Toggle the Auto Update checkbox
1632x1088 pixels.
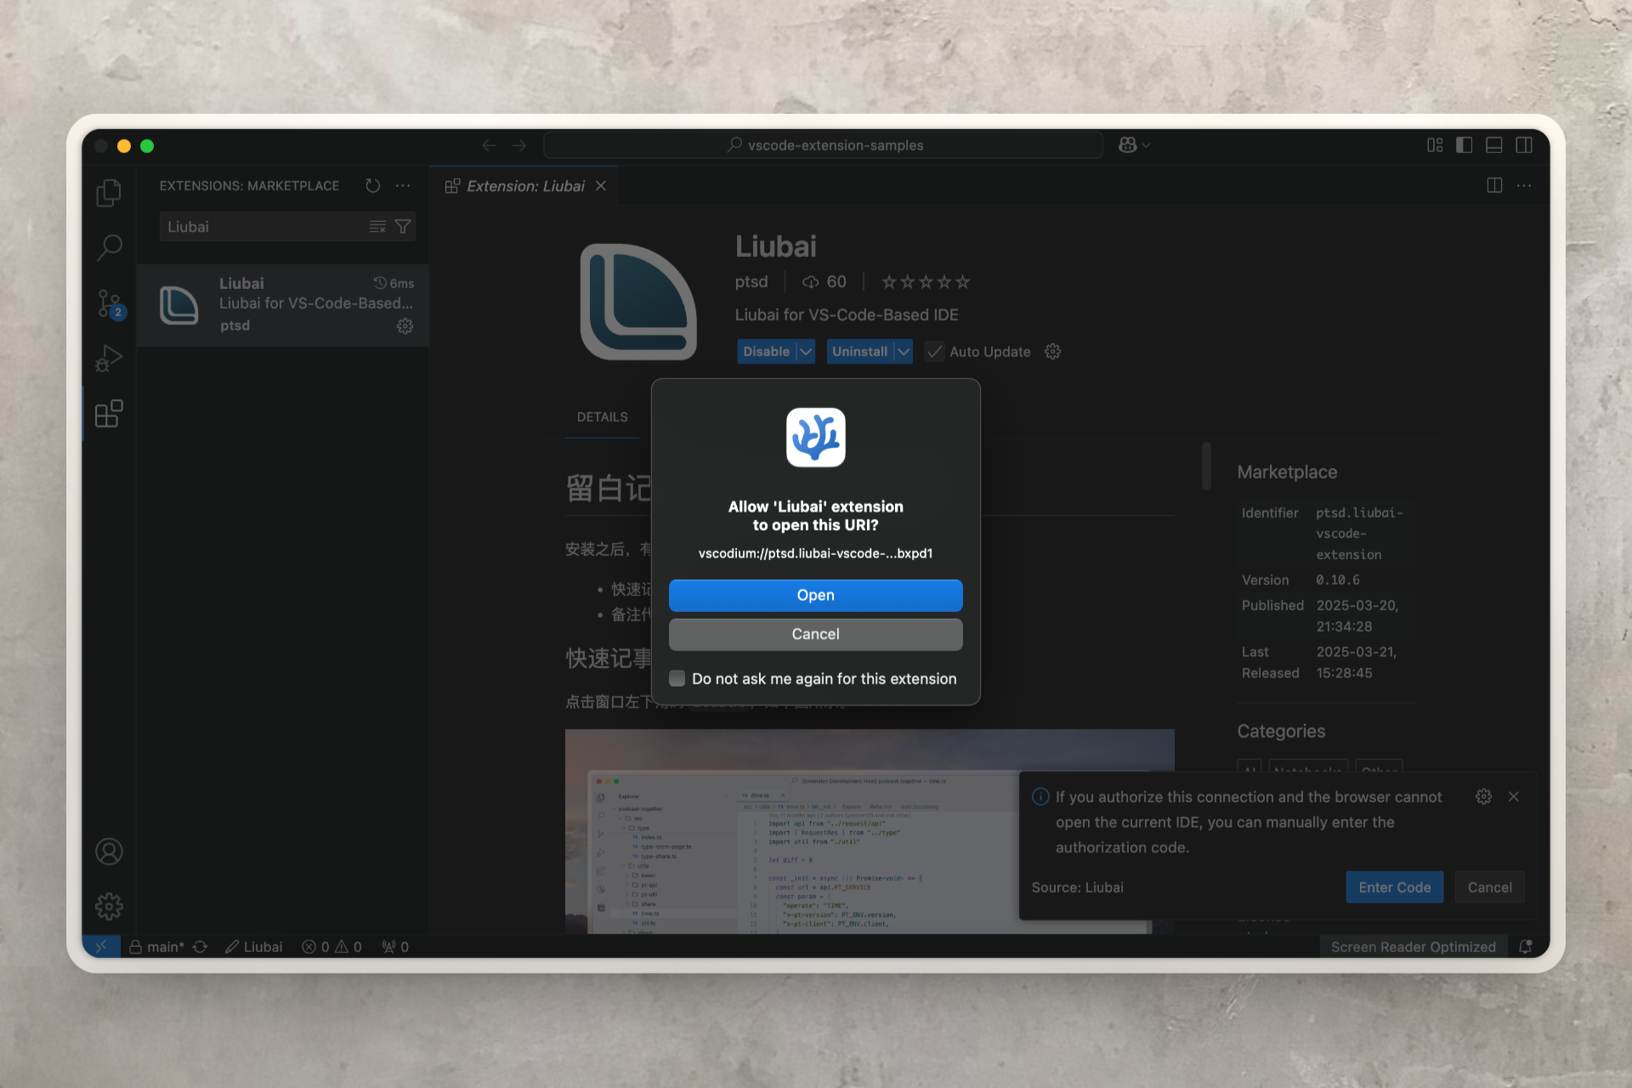[935, 352]
